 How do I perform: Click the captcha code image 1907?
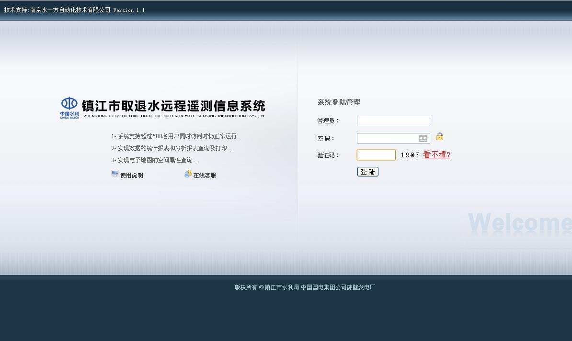click(x=410, y=155)
